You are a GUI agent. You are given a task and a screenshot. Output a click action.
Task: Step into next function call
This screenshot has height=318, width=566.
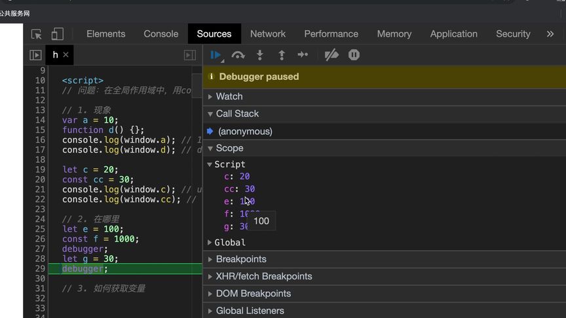[x=260, y=55]
